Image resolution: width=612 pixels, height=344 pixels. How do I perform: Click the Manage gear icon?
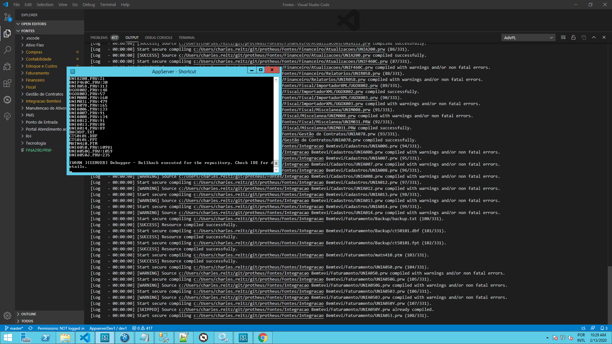7,315
